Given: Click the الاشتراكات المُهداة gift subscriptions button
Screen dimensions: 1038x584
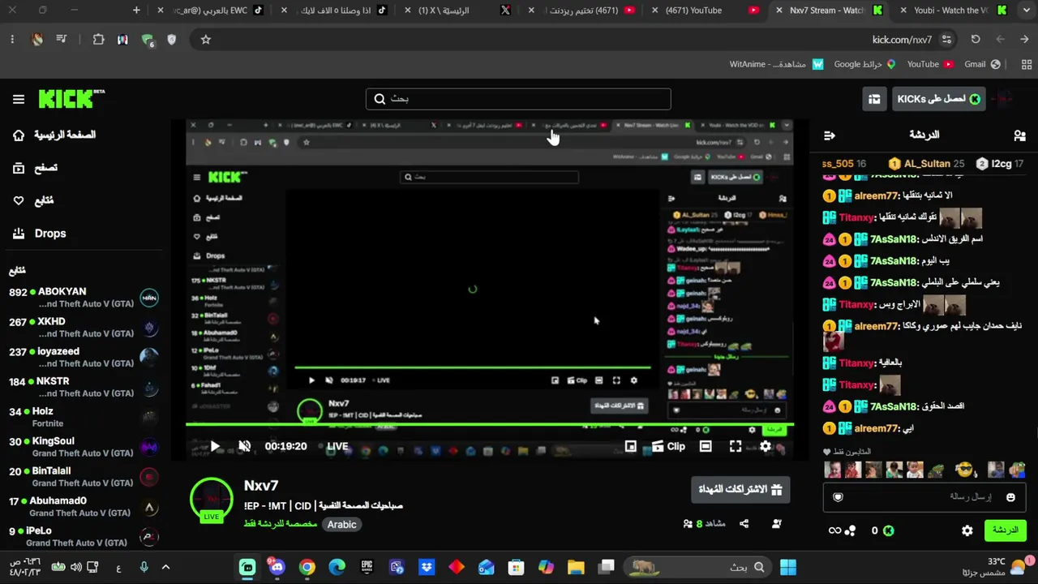Looking at the screenshot, I should 740,490.
